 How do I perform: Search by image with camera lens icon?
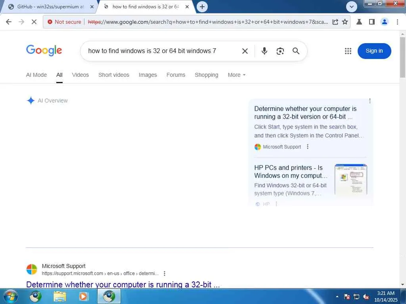280,51
